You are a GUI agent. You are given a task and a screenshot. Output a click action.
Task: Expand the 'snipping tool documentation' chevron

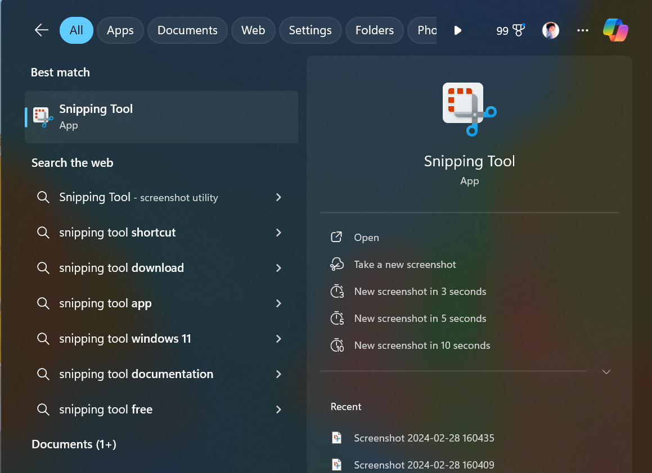(278, 374)
